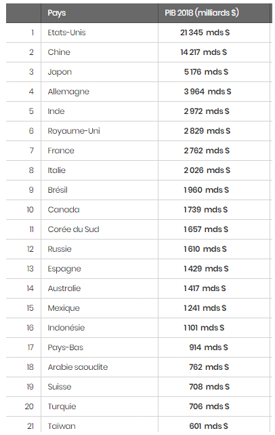Click the Australie row name

click(x=64, y=288)
